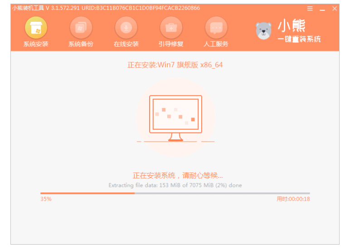Click the installation progress bar
Image resolution: width=350 pixels, height=251 pixels.
[x=175, y=193]
